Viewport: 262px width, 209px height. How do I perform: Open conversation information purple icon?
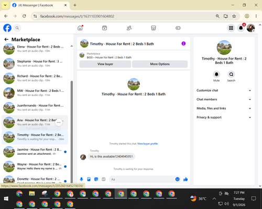tap(183, 43)
